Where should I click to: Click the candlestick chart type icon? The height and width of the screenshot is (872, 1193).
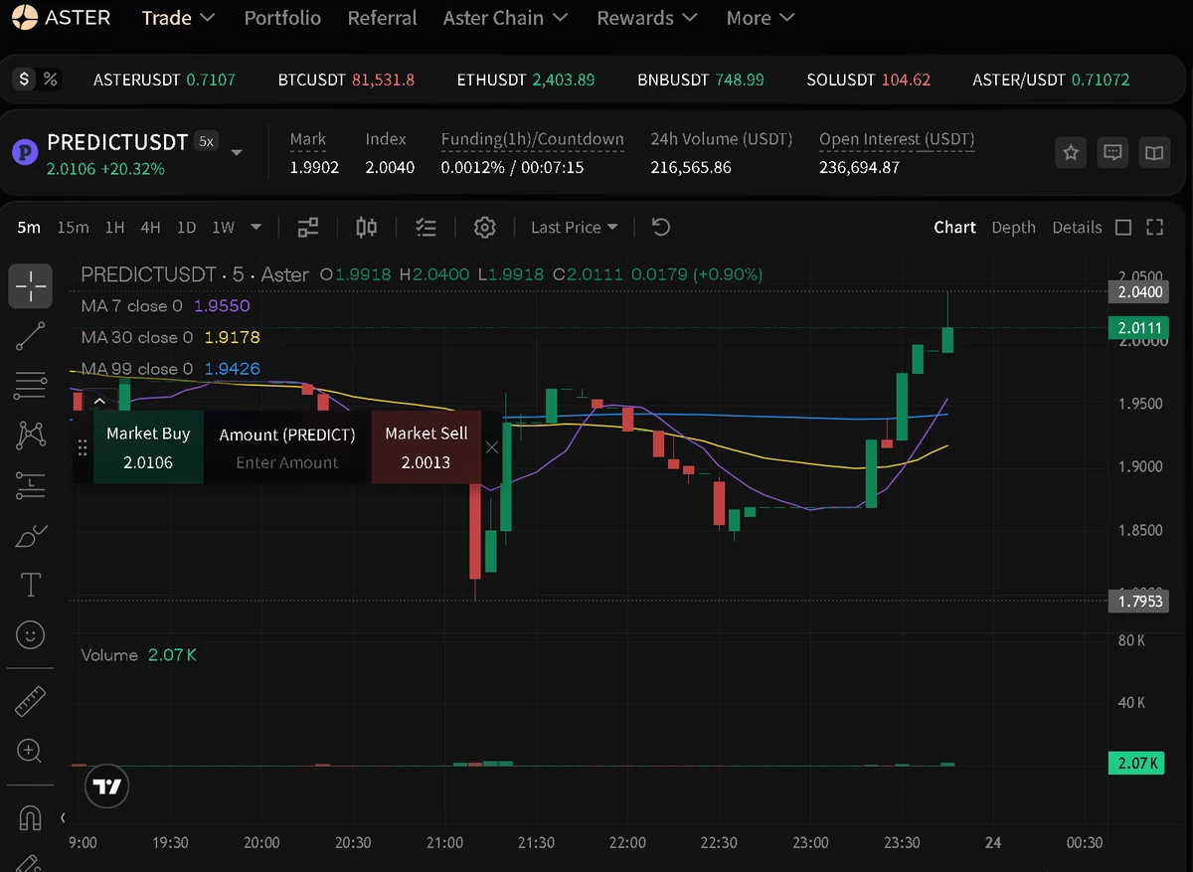click(x=367, y=228)
